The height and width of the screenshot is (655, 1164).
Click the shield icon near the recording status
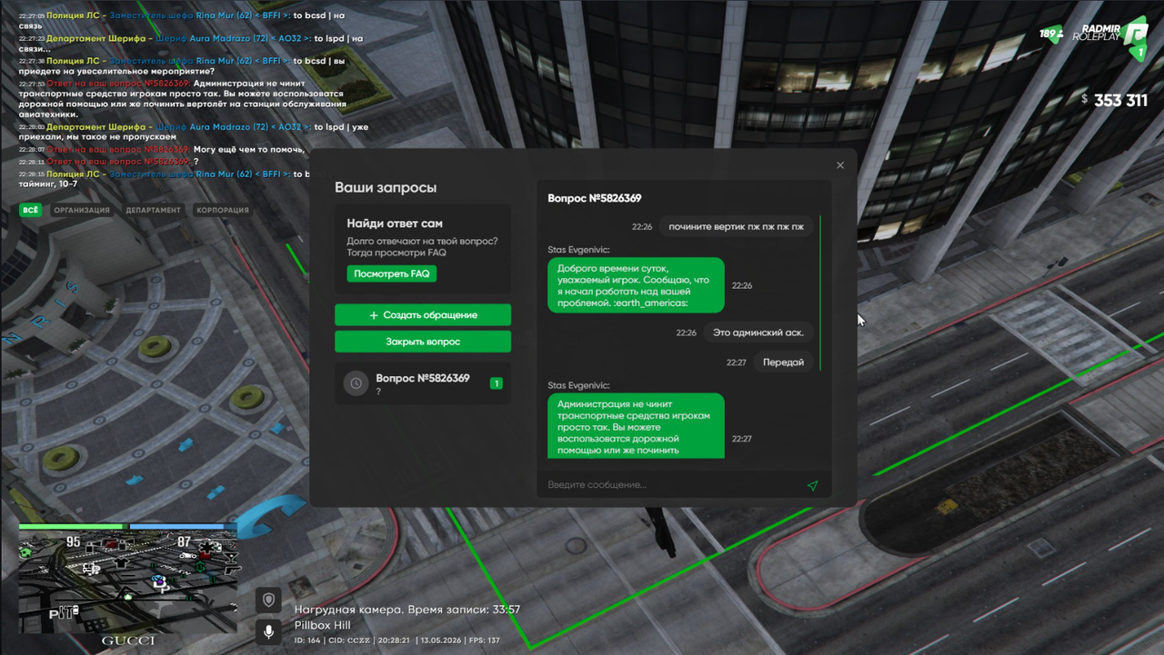267,600
